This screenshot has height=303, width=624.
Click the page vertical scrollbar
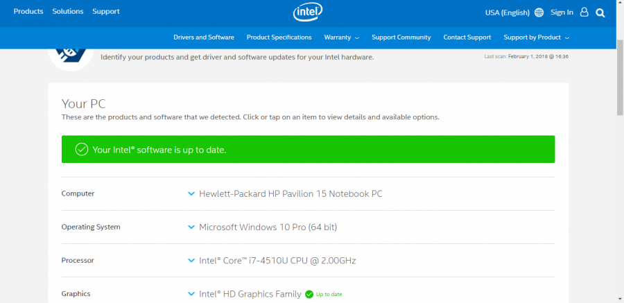click(619, 76)
